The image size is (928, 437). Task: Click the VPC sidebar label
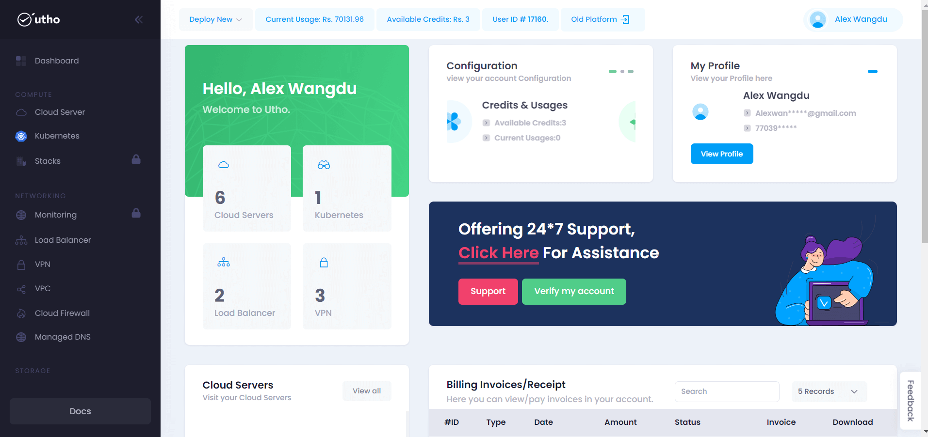[43, 289]
